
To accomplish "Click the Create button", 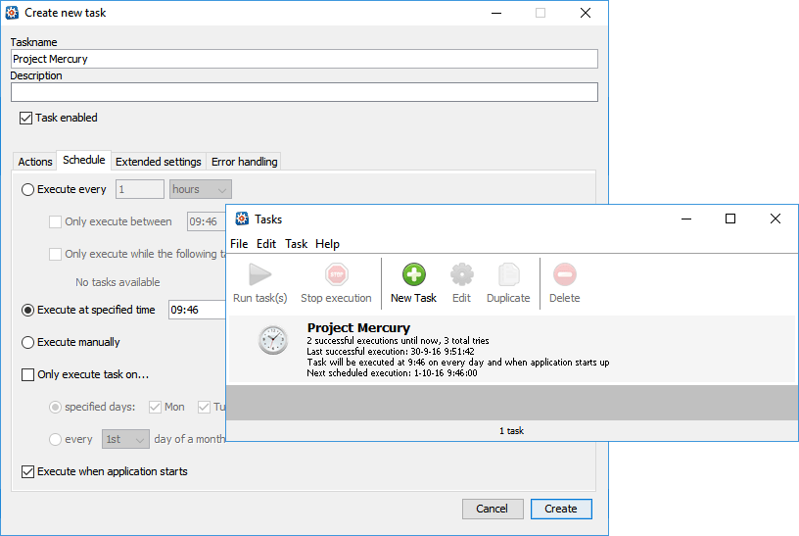I will 561,509.
